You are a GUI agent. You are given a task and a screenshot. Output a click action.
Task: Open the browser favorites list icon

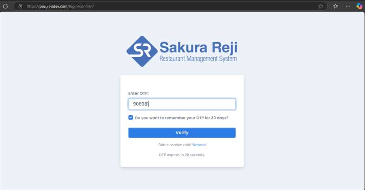(335, 6)
